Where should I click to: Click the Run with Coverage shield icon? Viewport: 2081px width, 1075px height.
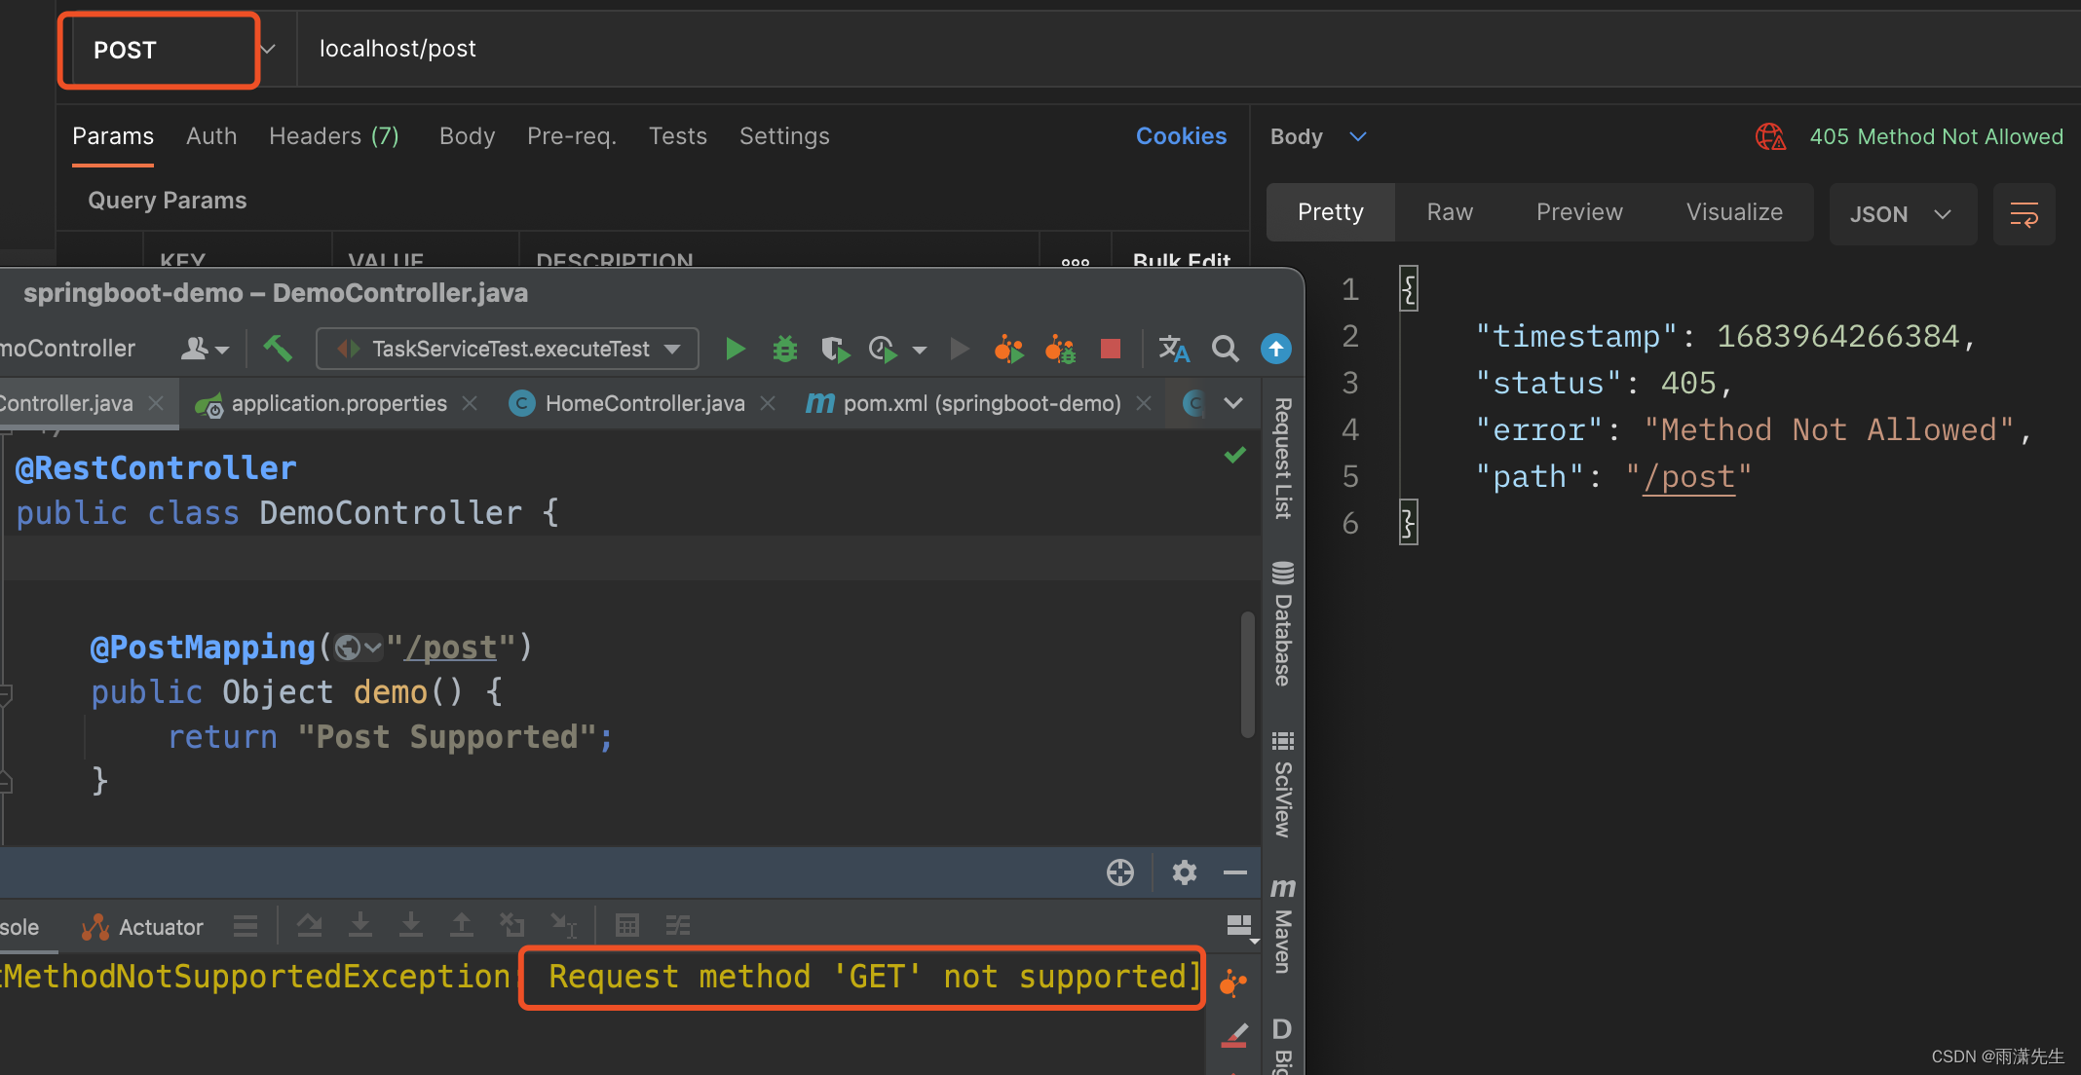(x=834, y=349)
